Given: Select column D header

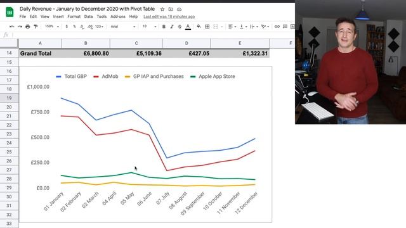Looking at the screenshot, I should point(187,43).
